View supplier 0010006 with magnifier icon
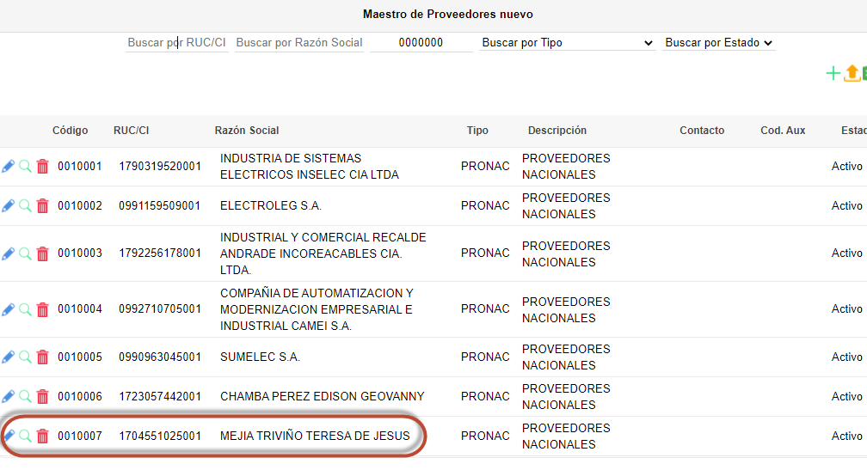 26,396
